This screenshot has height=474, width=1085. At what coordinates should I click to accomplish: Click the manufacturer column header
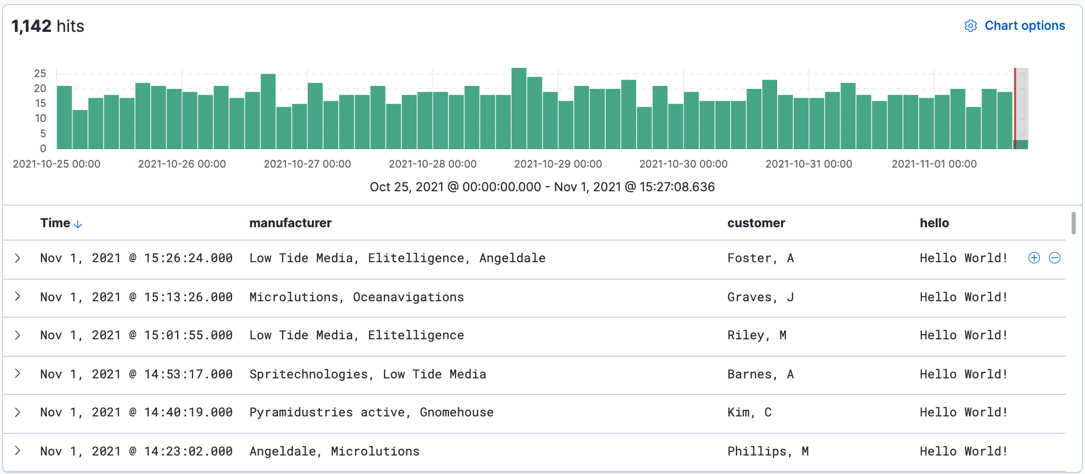pyautogui.click(x=290, y=223)
